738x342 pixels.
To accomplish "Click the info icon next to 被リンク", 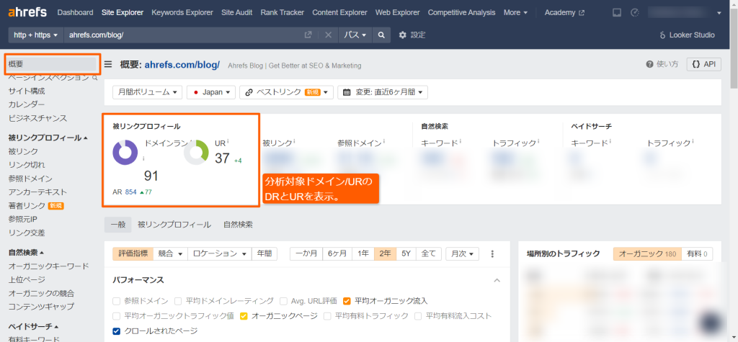I will tap(294, 140).
